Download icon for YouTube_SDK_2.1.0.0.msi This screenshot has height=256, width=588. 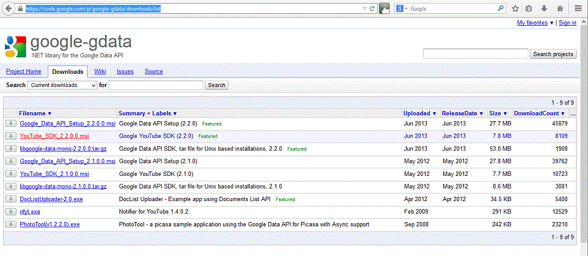(x=11, y=174)
